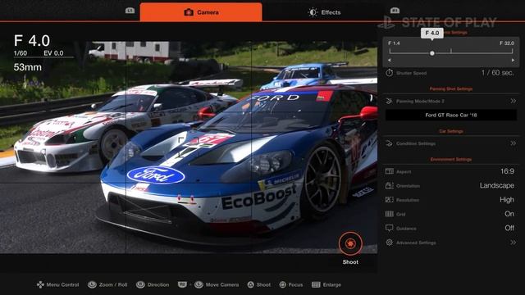
Task: Click the camera icon in Camera tab
Action: click(x=189, y=12)
